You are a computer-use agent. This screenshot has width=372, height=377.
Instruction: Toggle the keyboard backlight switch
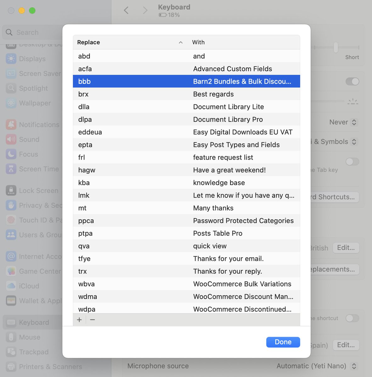pyautogui.click(x=352, y=82)
